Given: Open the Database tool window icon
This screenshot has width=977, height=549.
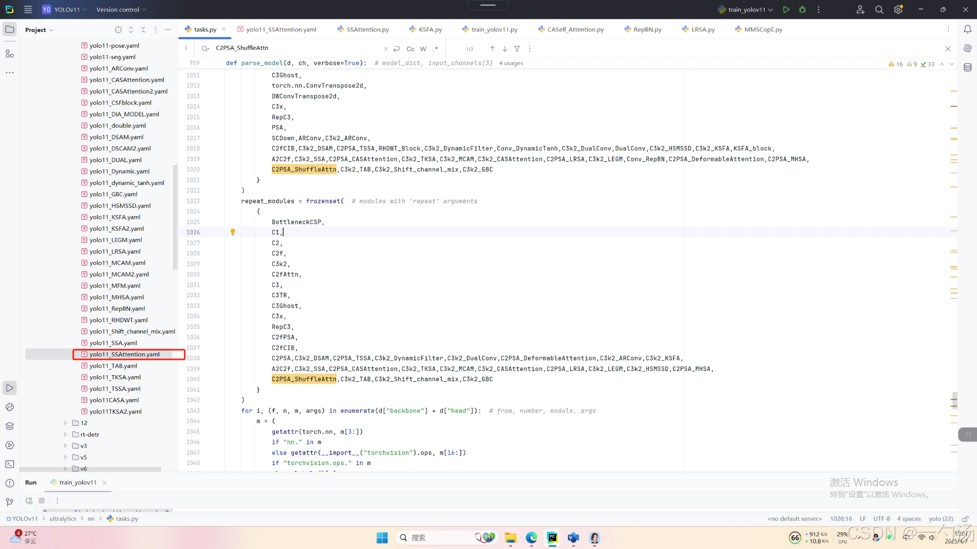Looking at the screenshot, I should point(967,68).
